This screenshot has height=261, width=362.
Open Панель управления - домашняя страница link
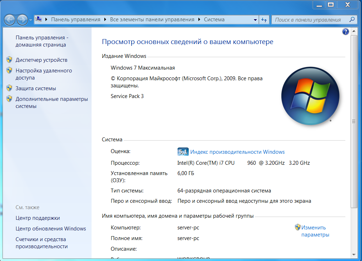[42, 41]
